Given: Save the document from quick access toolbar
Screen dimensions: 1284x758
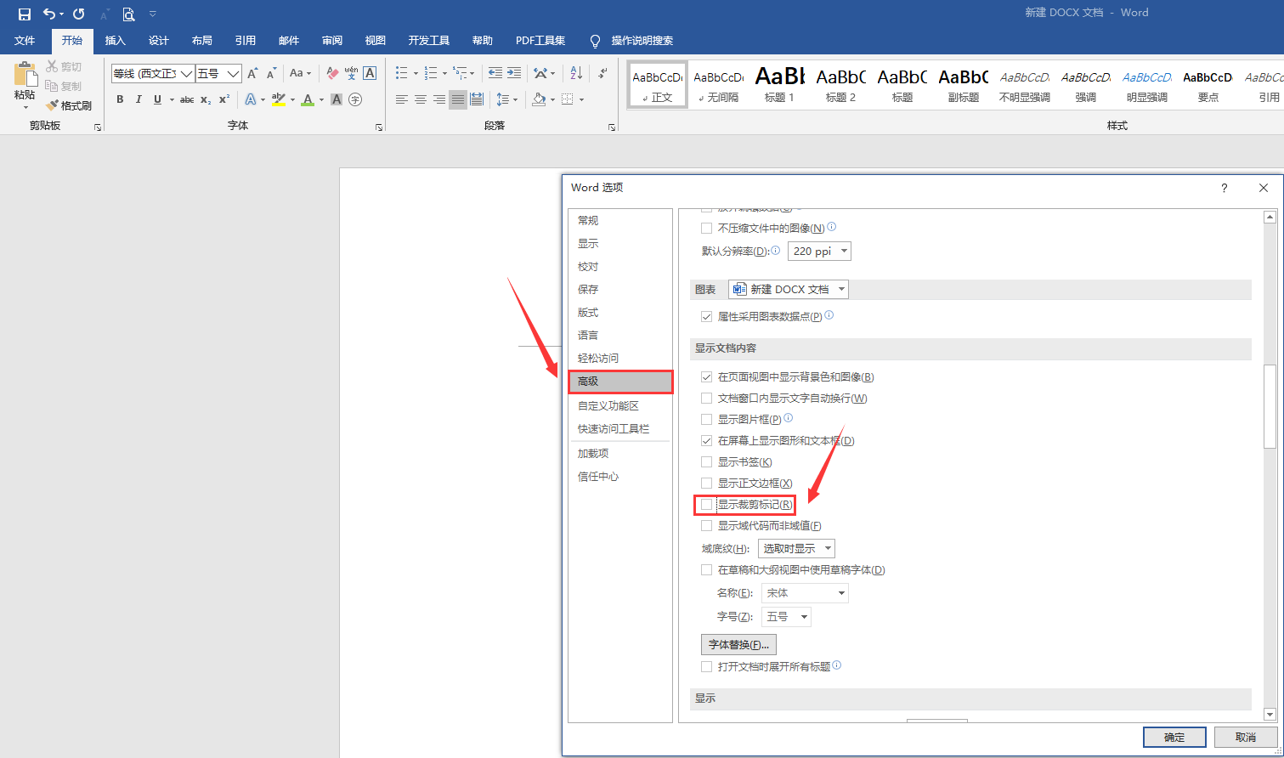Looking at the screenshot, I should click(x=25, y=14).
